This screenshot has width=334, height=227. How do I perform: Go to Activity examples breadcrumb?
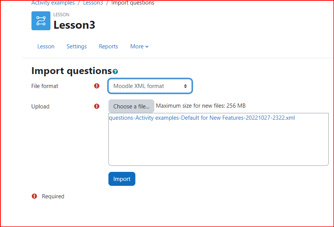(53, 3)
